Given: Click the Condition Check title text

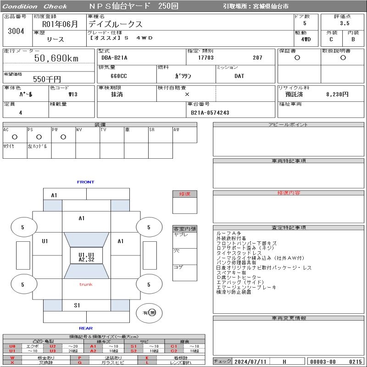Looking at the screenshot, I should tap(35, 6).
